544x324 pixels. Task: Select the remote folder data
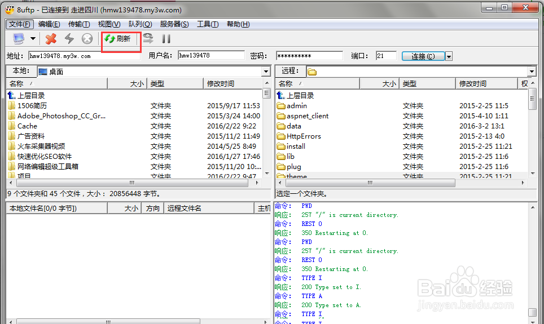tap(293, 126)
